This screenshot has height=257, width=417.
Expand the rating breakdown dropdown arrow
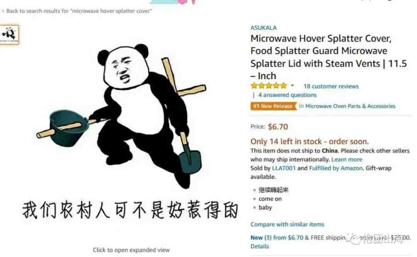point(292,86)
